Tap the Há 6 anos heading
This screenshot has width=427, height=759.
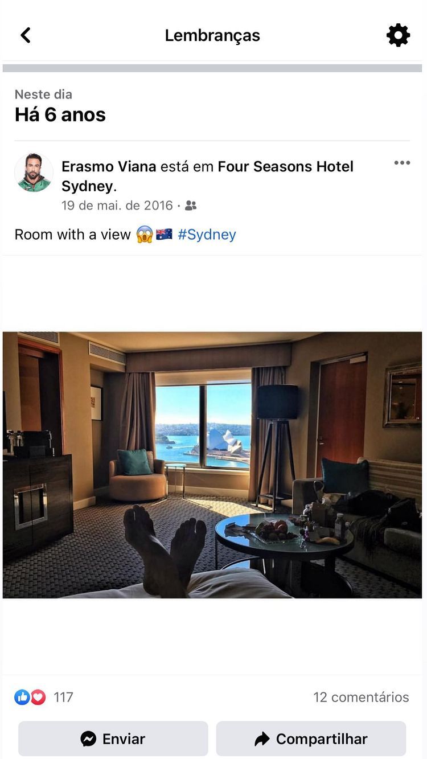(x=60, y=114)
